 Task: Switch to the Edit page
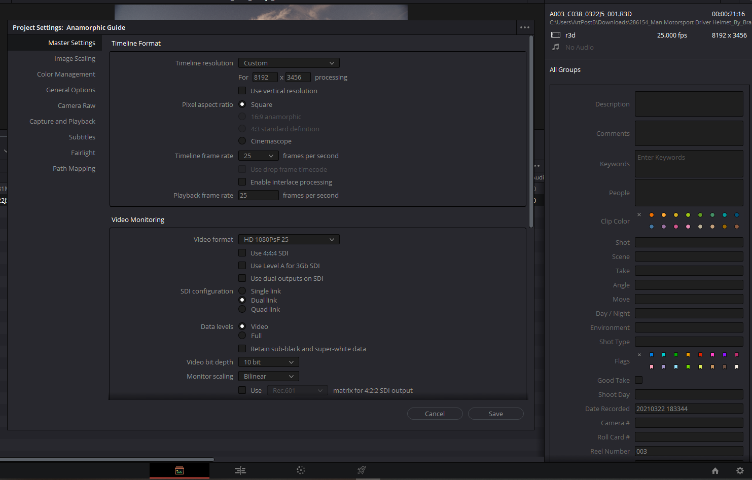tap(240, 470)
